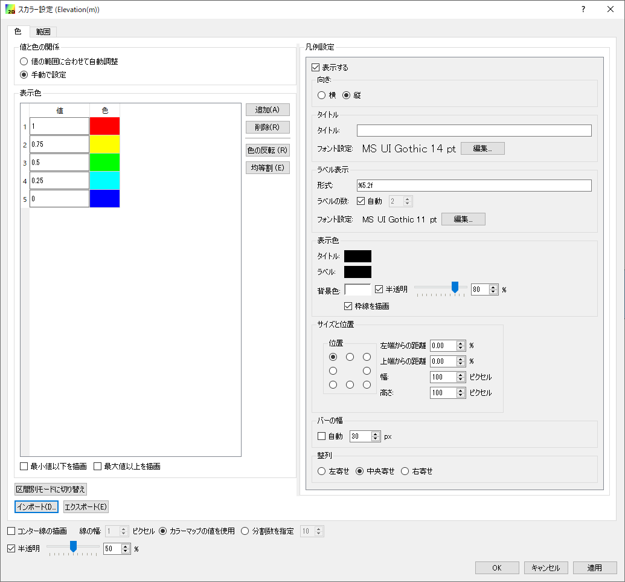Viewport: 625px width, 582px height.
Task: Enable バーの幅 自動 checkbox
Action: click(322, 436)
